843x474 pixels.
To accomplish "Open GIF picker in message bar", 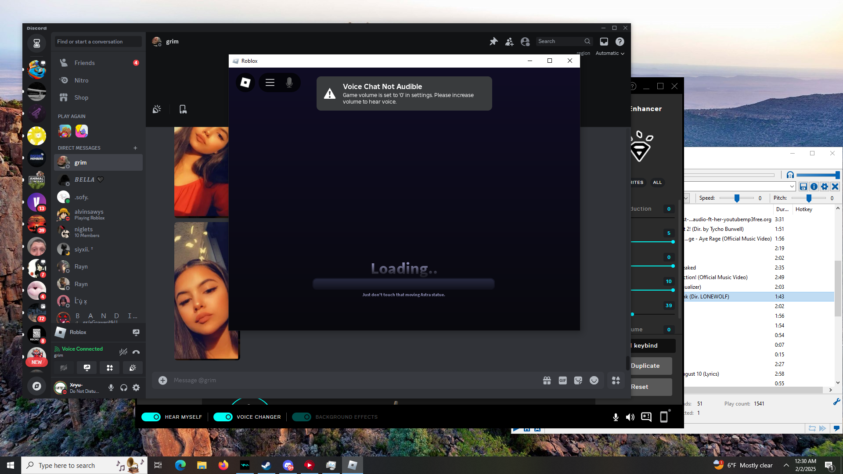I will pyautogui.click(x=562, y=381).
